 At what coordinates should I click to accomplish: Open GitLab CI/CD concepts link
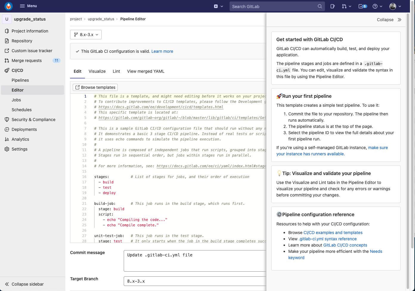345,245
